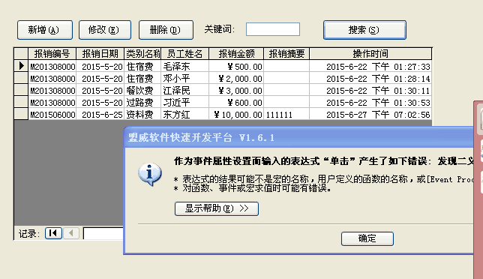Select the cell 东方红
Screen dimensions: 483x279
tap(184, 114)
